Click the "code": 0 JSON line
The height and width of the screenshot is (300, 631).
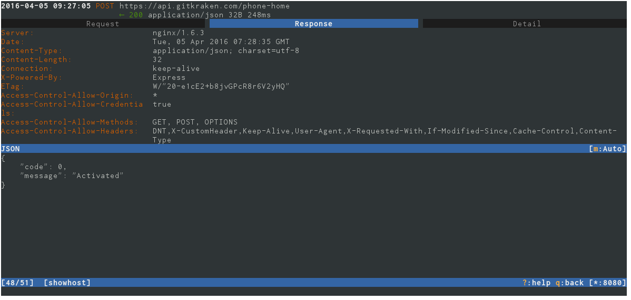point(44,167)
